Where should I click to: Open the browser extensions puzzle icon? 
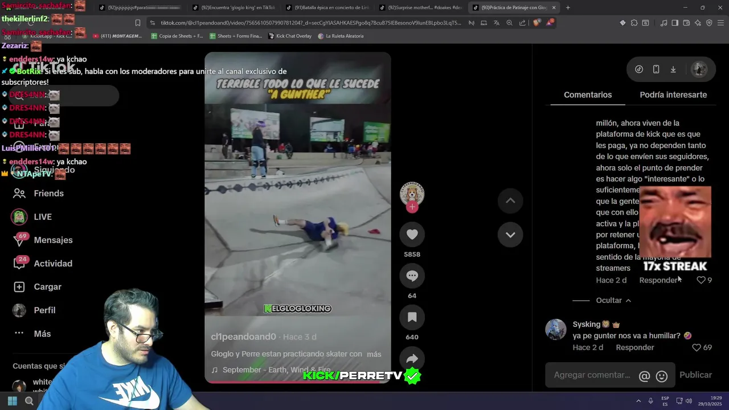tap(634, 23)
